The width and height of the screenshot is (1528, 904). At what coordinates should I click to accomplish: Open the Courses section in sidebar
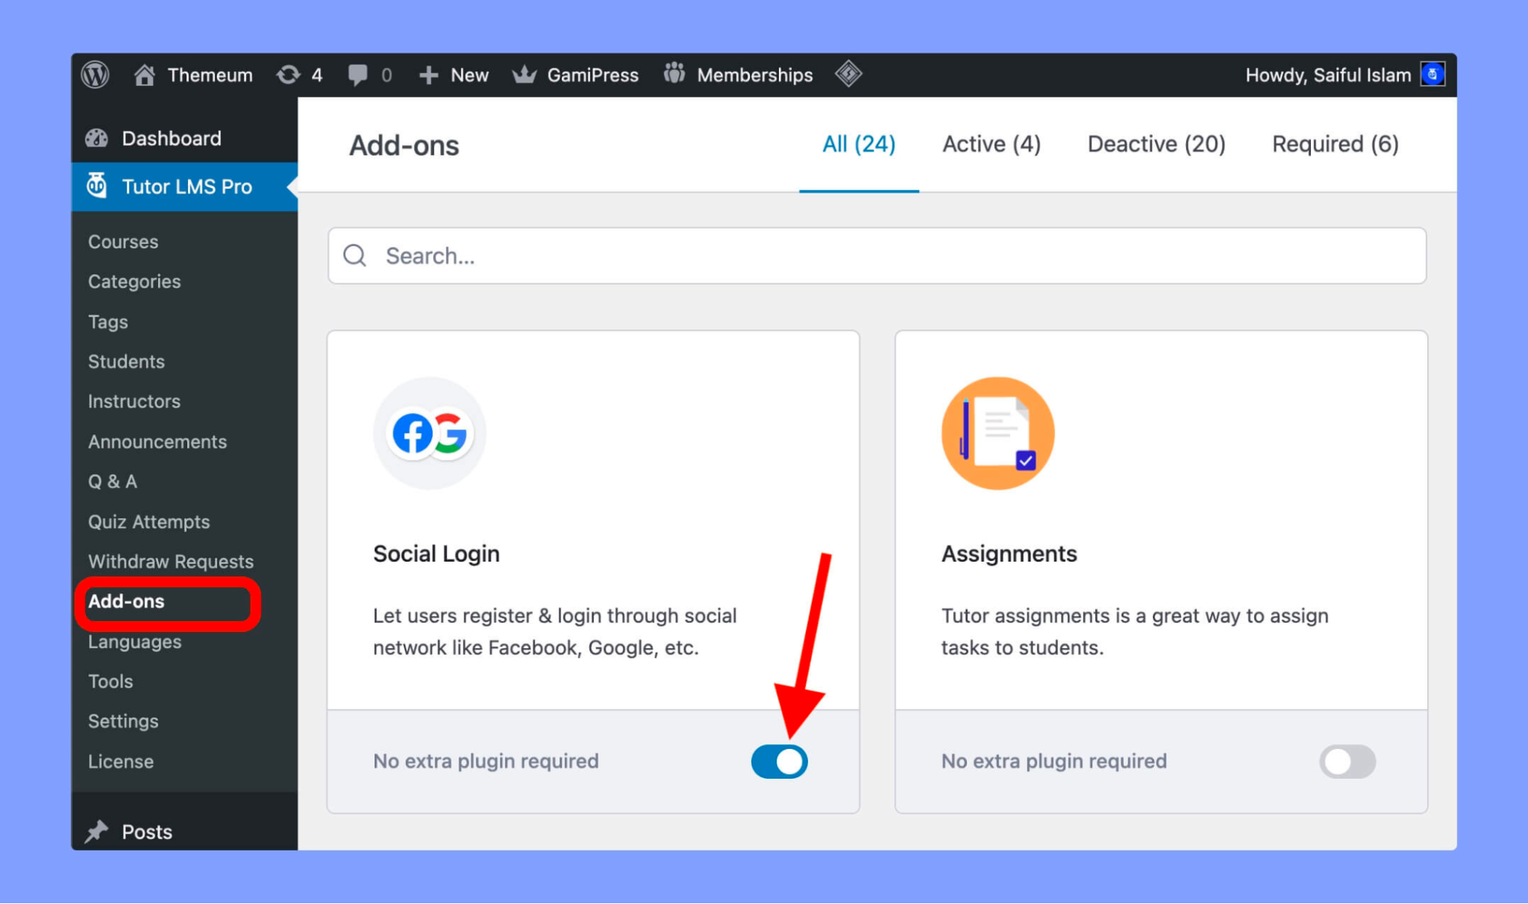pos(122,241)
